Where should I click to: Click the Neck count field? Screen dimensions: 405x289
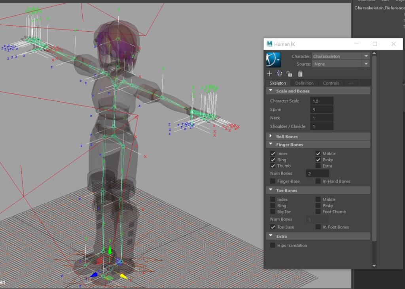(322, 118)
